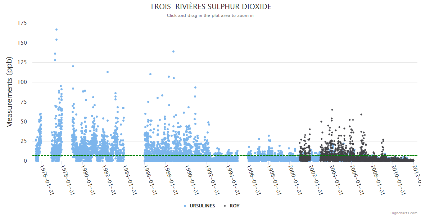Select the URSULINES point near 120 ppb
This screenshot has height=216, width=421.
click(73, 66)
